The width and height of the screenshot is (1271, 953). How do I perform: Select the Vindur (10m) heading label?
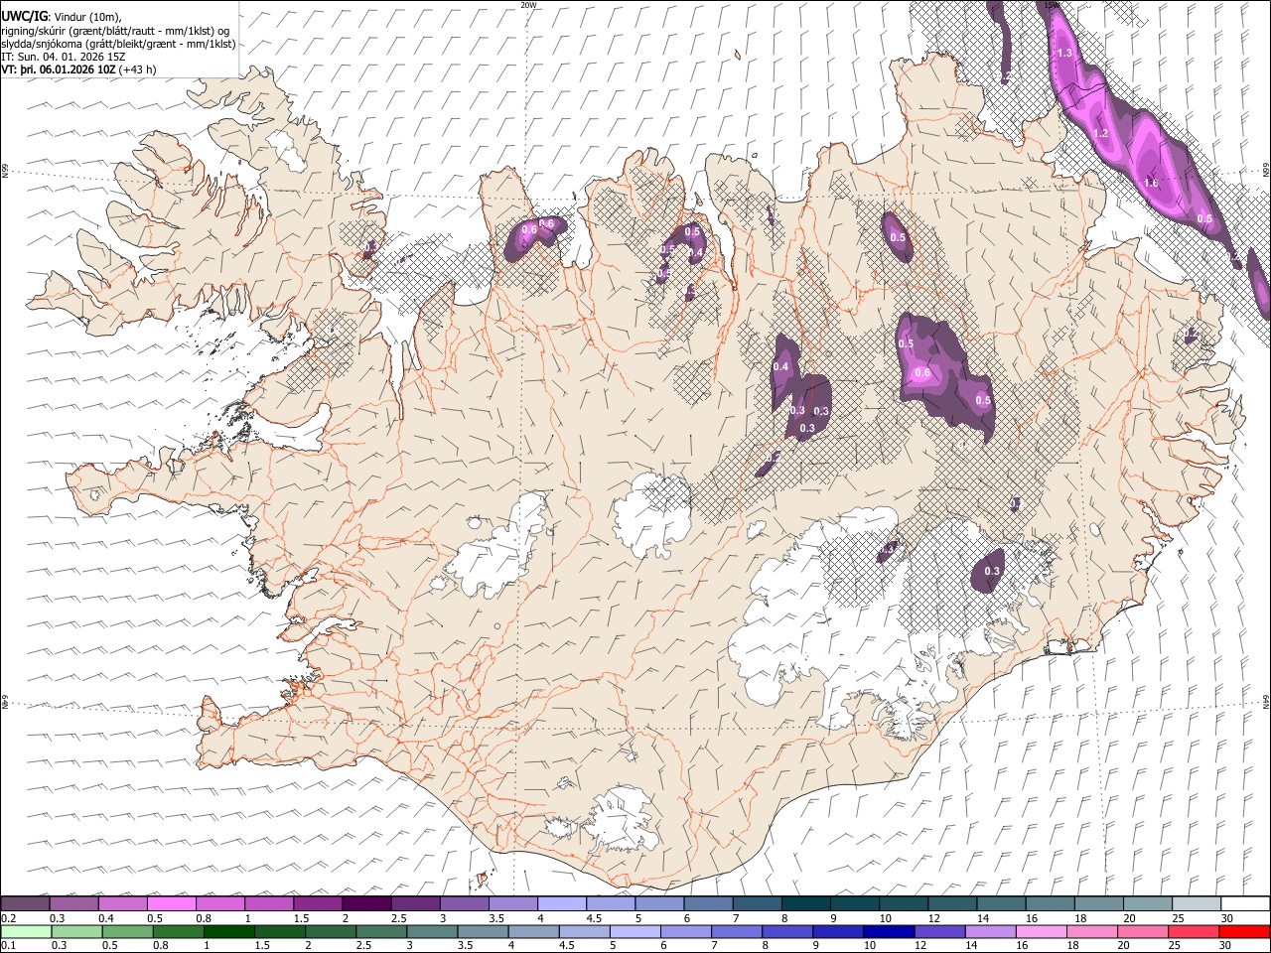coord(87,17)
